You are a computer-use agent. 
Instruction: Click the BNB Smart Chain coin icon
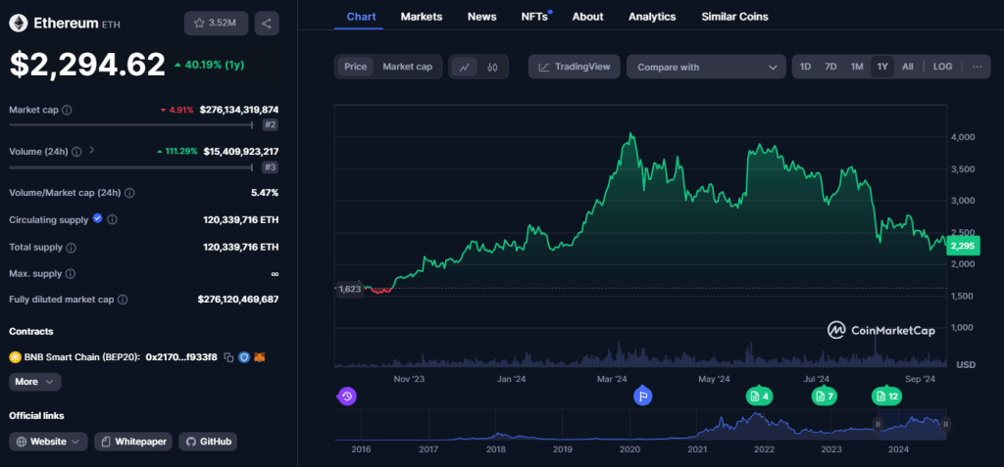point(16,357)
